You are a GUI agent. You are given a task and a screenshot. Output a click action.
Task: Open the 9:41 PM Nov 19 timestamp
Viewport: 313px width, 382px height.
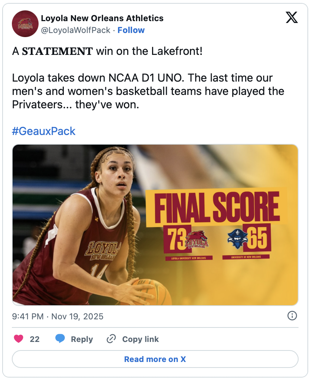tap(58, 317)
